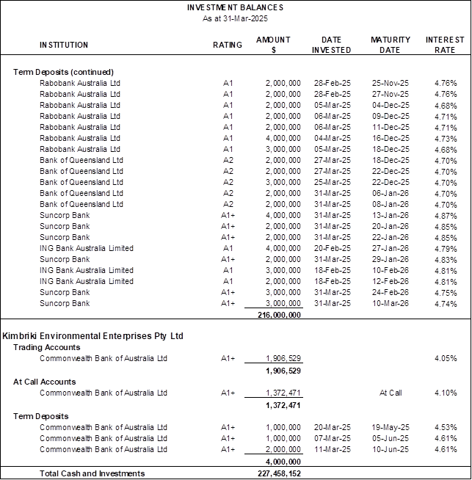Select date invested 11-Mar-25
The height and width of the screenshot is (480, 472).
coord(332,450)
